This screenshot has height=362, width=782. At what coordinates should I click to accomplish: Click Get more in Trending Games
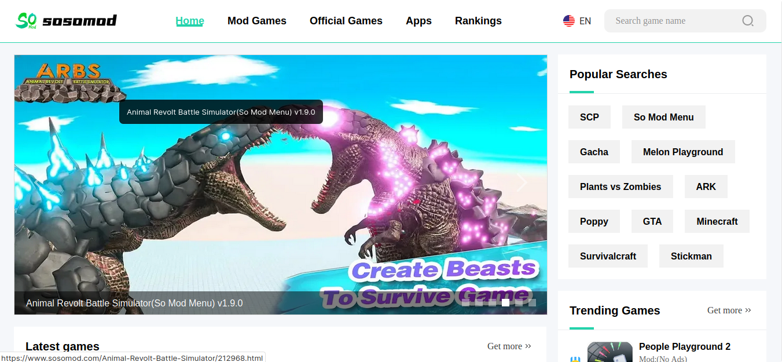click(729, 310)
